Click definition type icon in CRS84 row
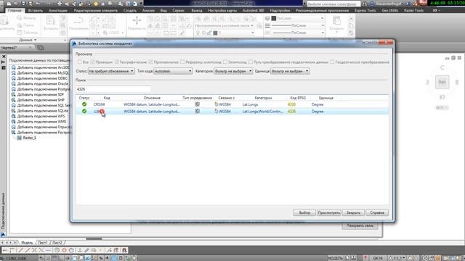The width and height of the screenshot is (465, 261). coord(197,104)
